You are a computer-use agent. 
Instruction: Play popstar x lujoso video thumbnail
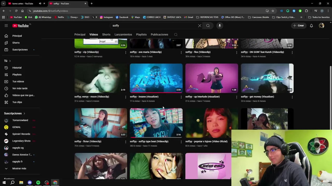click(208, 123)
